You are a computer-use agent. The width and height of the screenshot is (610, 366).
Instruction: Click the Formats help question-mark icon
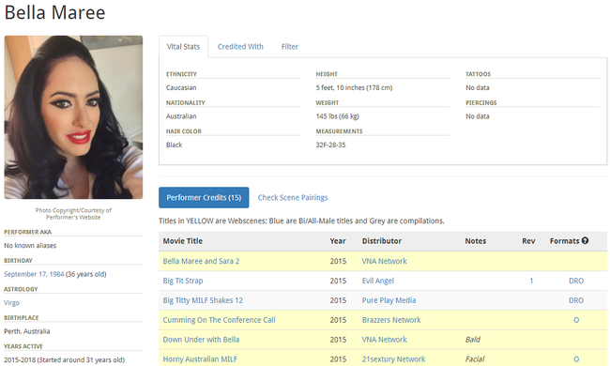(x=585, y=241)
